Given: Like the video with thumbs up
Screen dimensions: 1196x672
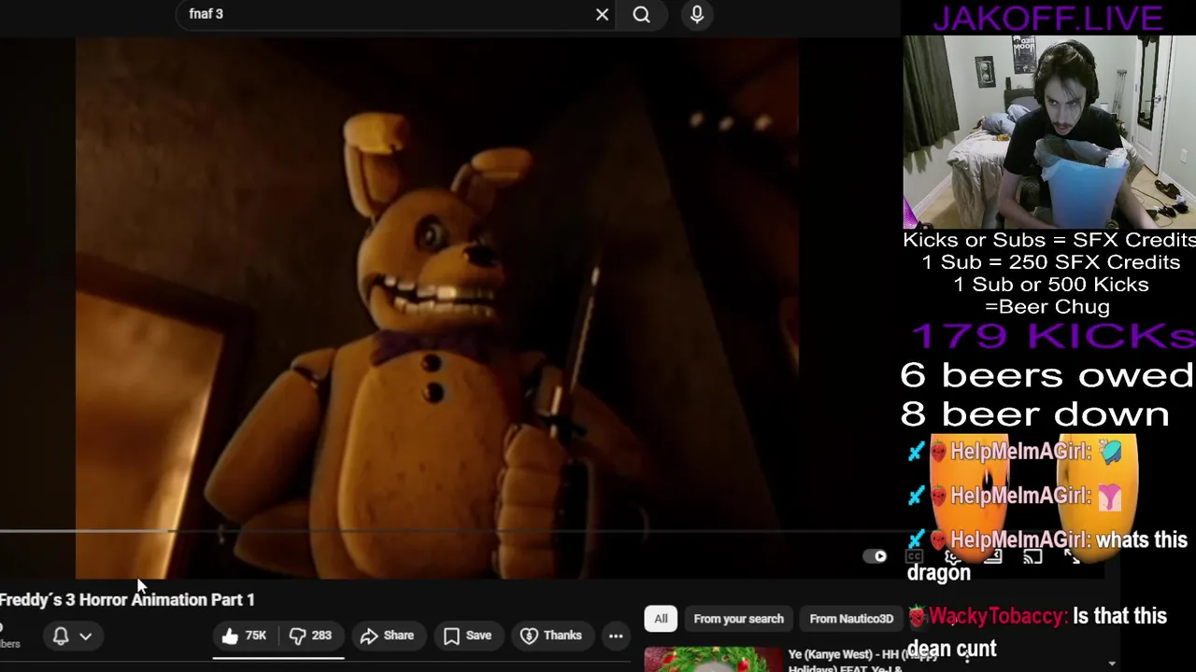Looking at the screenshot, I should coord(244,636).
